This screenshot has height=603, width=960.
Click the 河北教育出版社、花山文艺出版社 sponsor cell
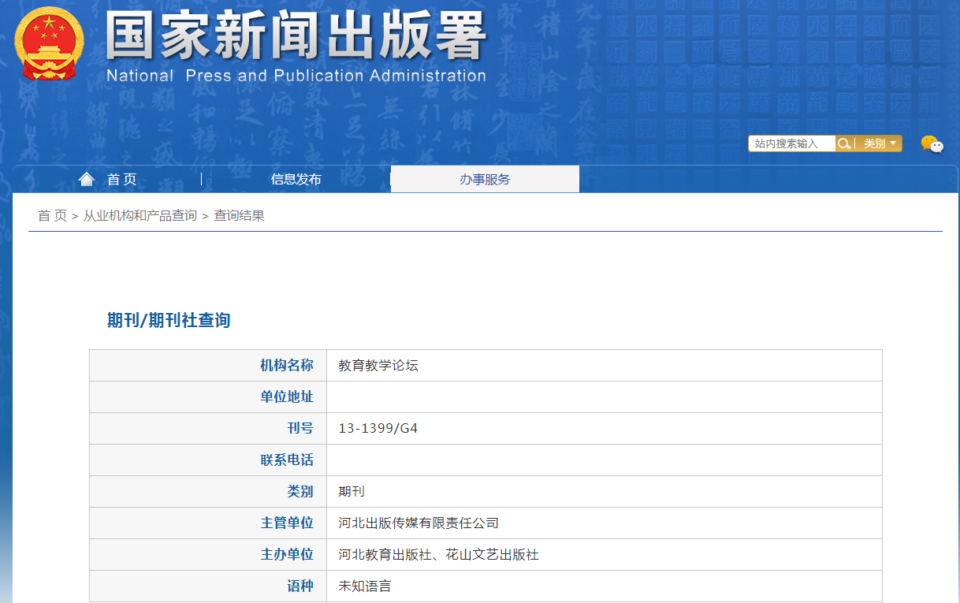pyautogui.click(x=438, y=555)
